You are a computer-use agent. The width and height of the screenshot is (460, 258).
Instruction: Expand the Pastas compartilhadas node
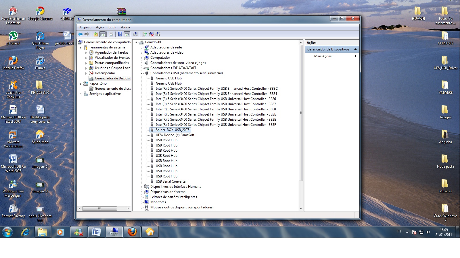(x=86, y=63)
